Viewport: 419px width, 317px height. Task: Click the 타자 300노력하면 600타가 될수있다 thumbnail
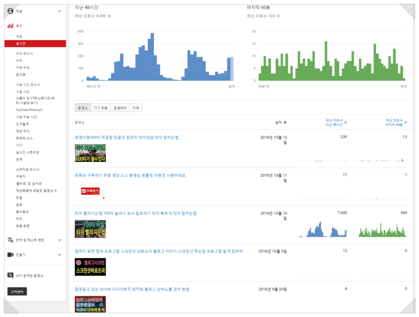coord(90,153)
